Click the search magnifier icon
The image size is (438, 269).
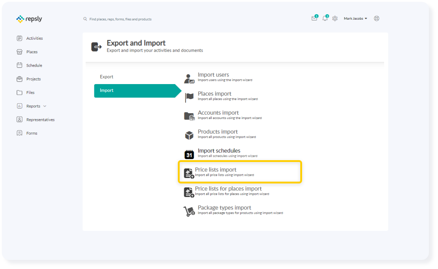click(85, 19)
